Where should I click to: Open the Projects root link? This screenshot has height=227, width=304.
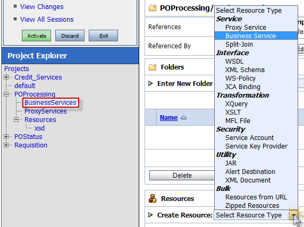coord(16,69)
